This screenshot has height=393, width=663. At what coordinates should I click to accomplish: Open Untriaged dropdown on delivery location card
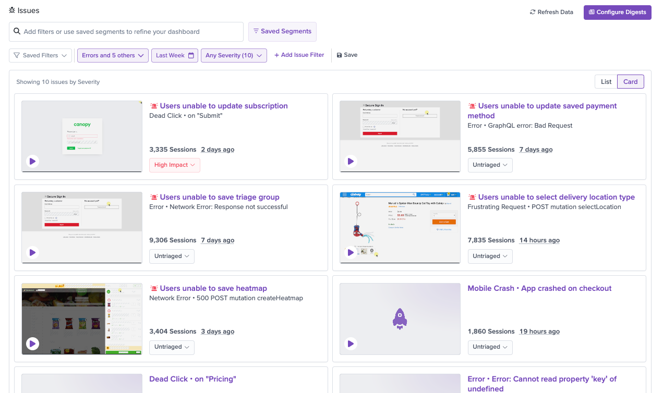pos(490,256)
